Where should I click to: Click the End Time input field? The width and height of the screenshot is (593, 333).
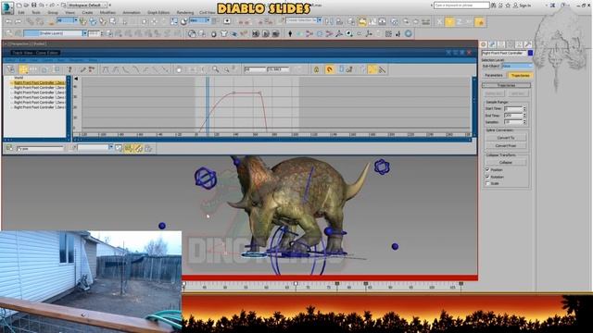(512, 116)
